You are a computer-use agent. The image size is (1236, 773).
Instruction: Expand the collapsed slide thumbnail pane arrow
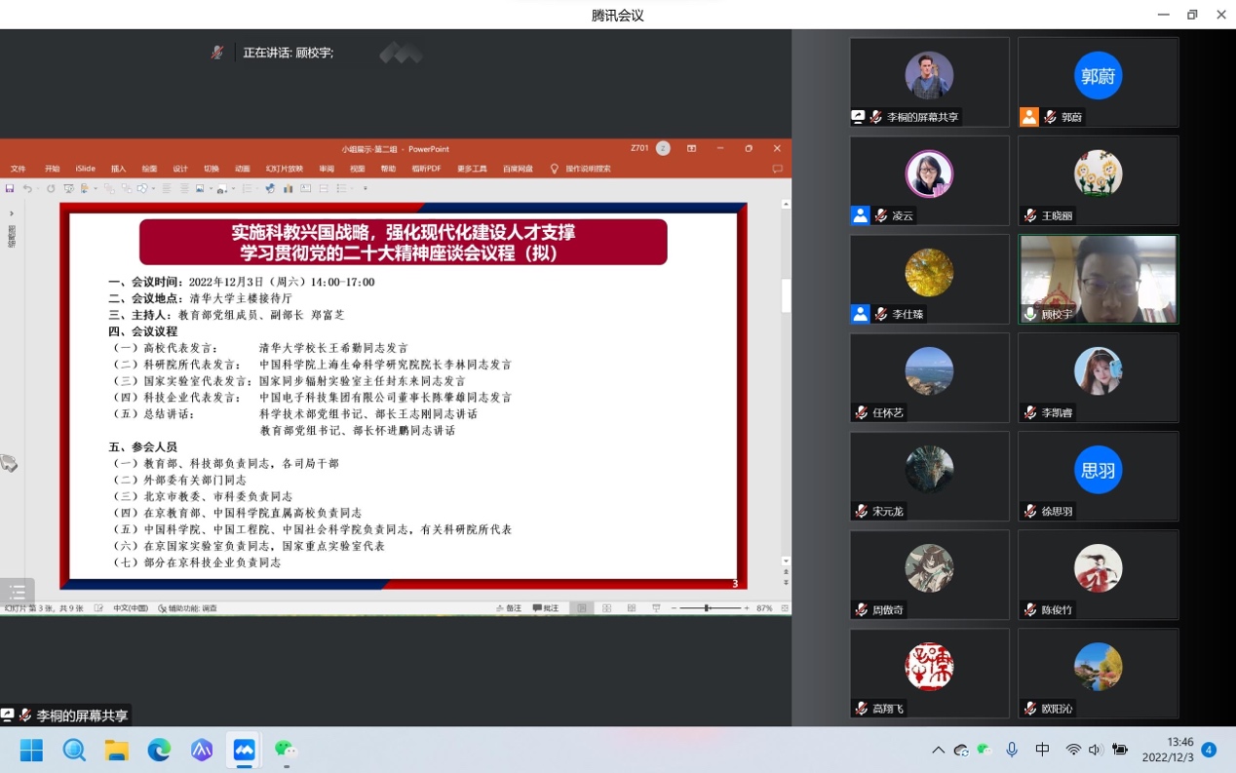pyautogui.click(x=12, y=213)
